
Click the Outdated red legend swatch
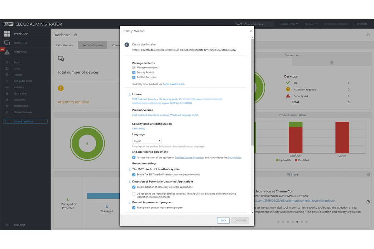tap(295, 160)
